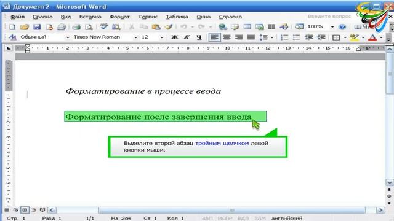
Task: Open Word Help question-mark icon
Action: [342, 27]
